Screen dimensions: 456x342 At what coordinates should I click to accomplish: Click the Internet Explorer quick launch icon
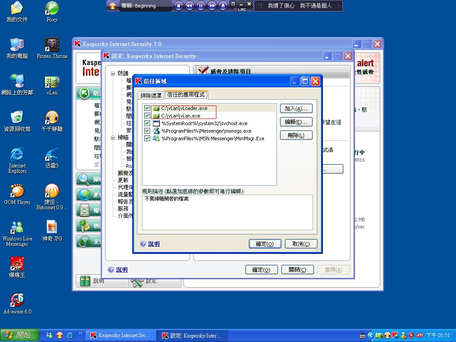coord(69,335)
